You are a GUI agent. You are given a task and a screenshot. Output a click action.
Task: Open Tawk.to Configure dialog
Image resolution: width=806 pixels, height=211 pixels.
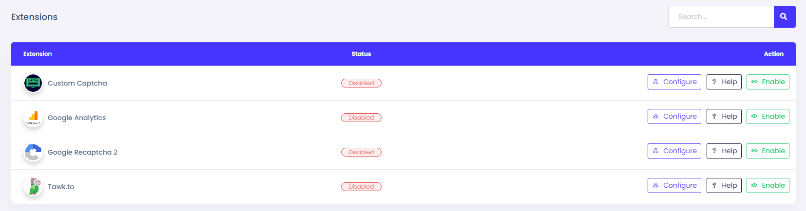click(674, 186)
